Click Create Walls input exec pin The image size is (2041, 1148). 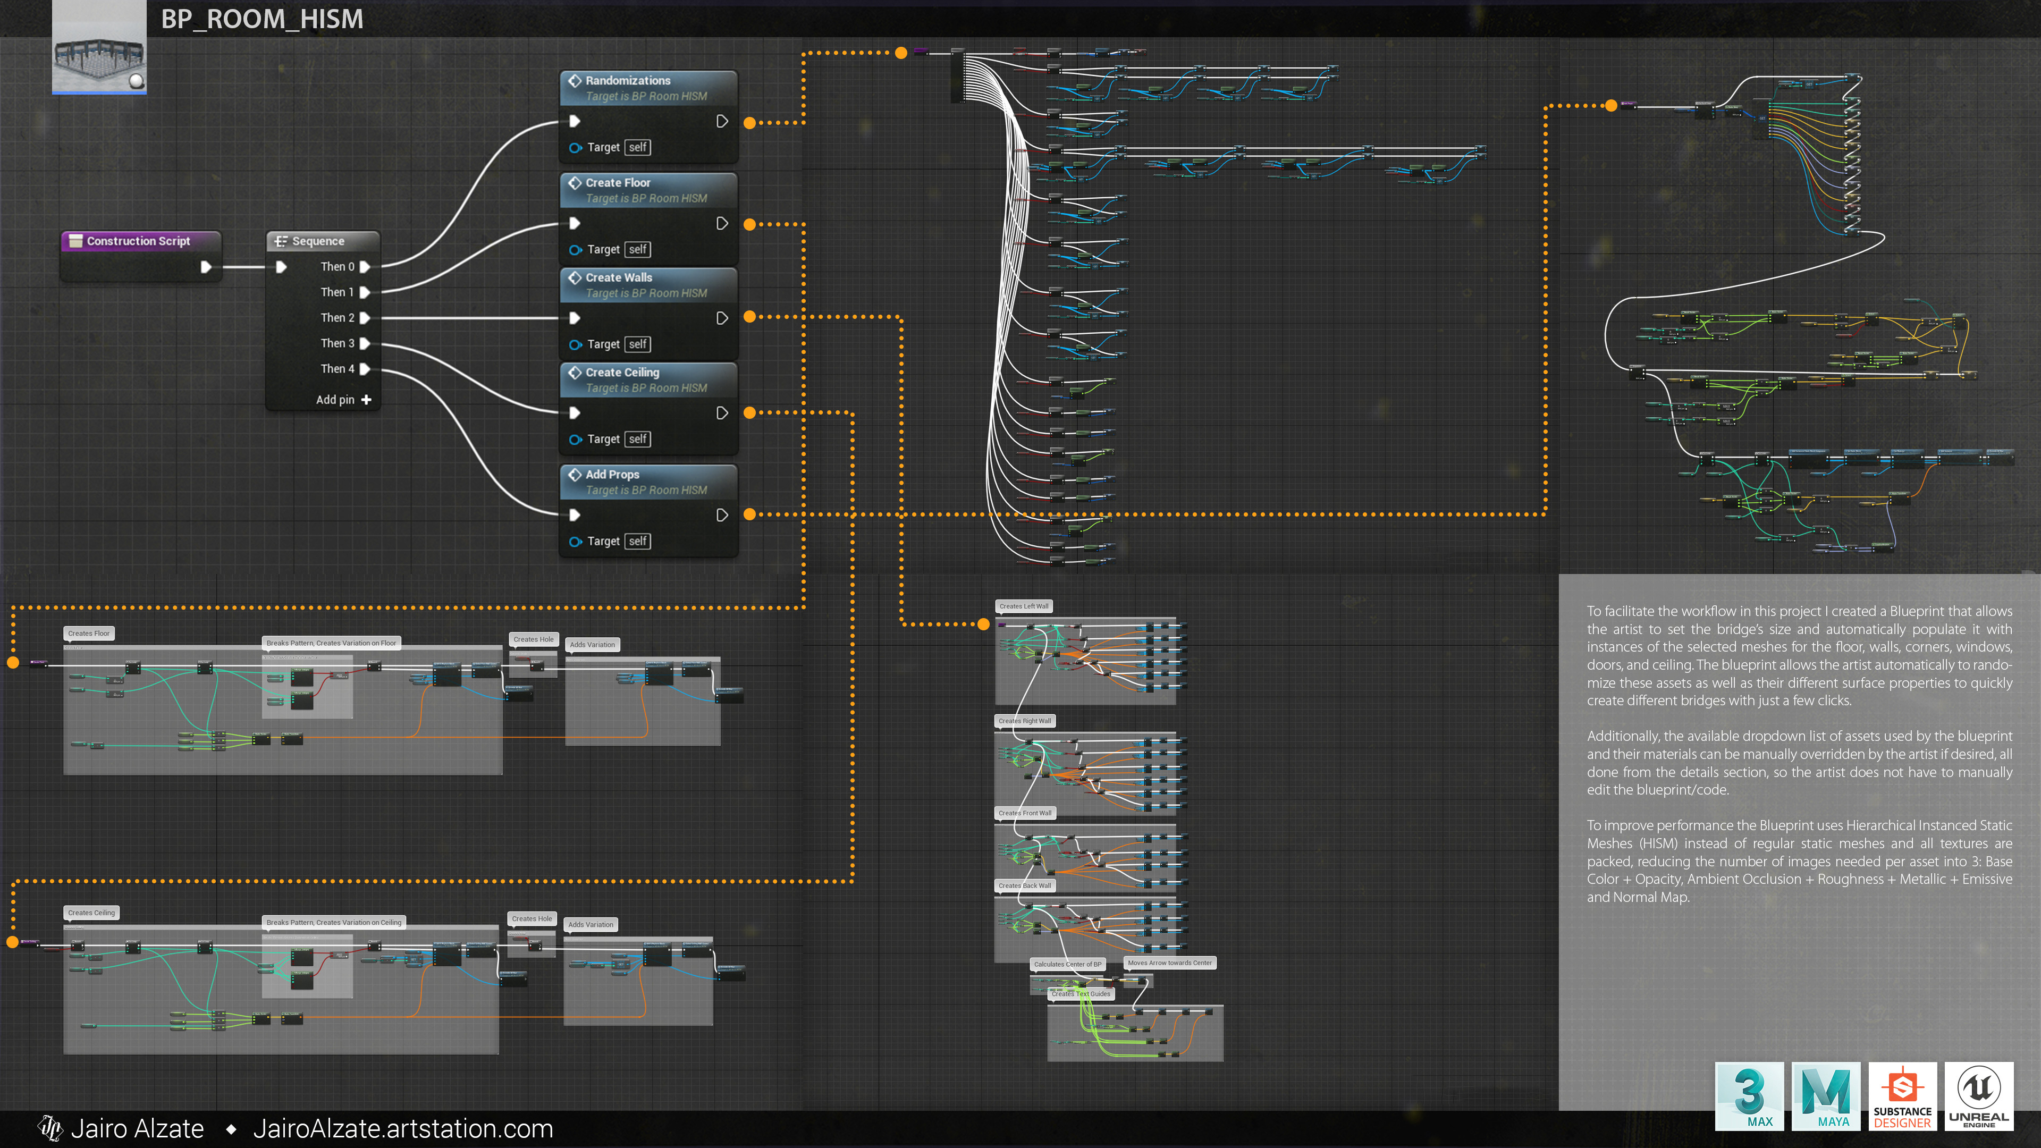(575, 318)
